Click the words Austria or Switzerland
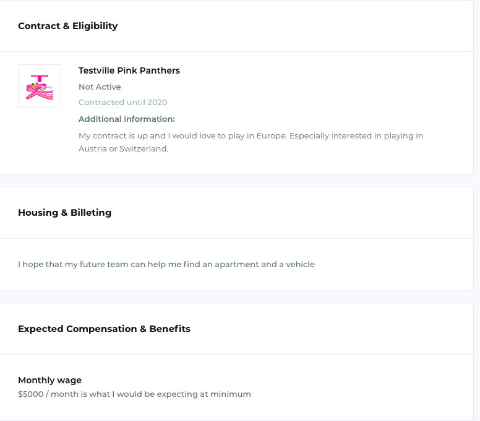 tap(123, 149)
